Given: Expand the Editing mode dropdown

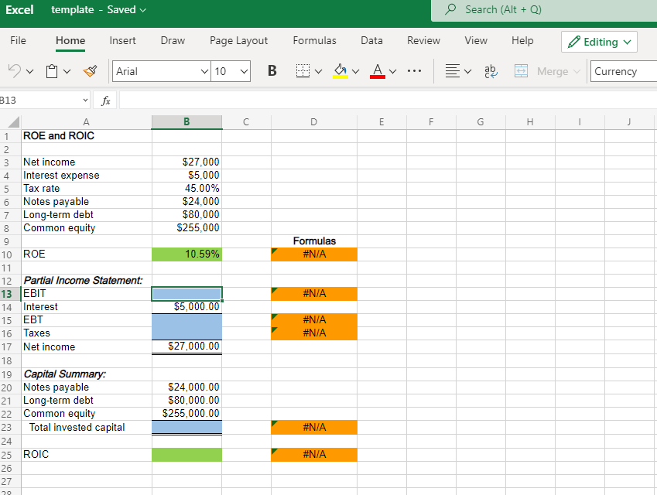Looking at the screenshot, I should (599, 40).
